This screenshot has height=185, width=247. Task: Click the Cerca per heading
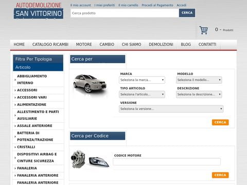coord(98,59)
